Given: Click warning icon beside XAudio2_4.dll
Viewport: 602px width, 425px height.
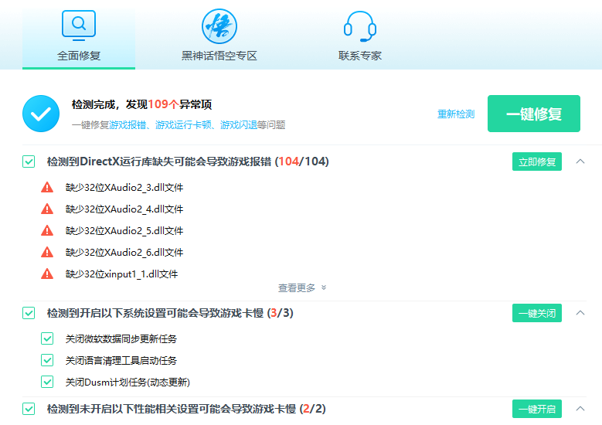Looking at the screenshot, I should pyautogui.click(x=47, y=209).
